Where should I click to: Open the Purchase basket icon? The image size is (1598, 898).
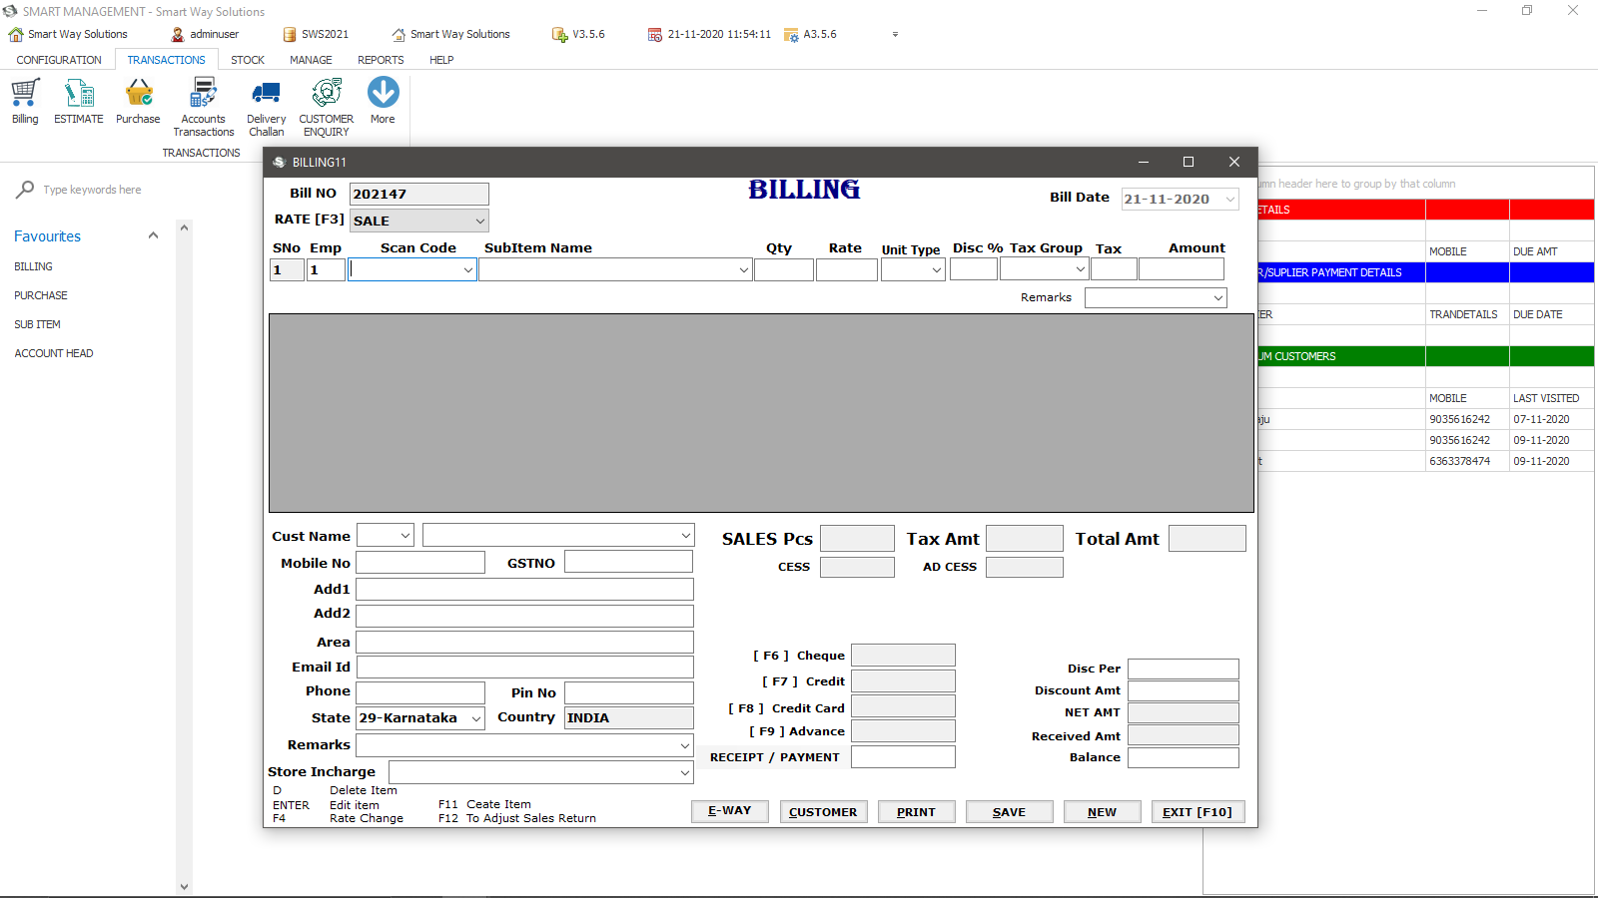(x=138, y=95)
